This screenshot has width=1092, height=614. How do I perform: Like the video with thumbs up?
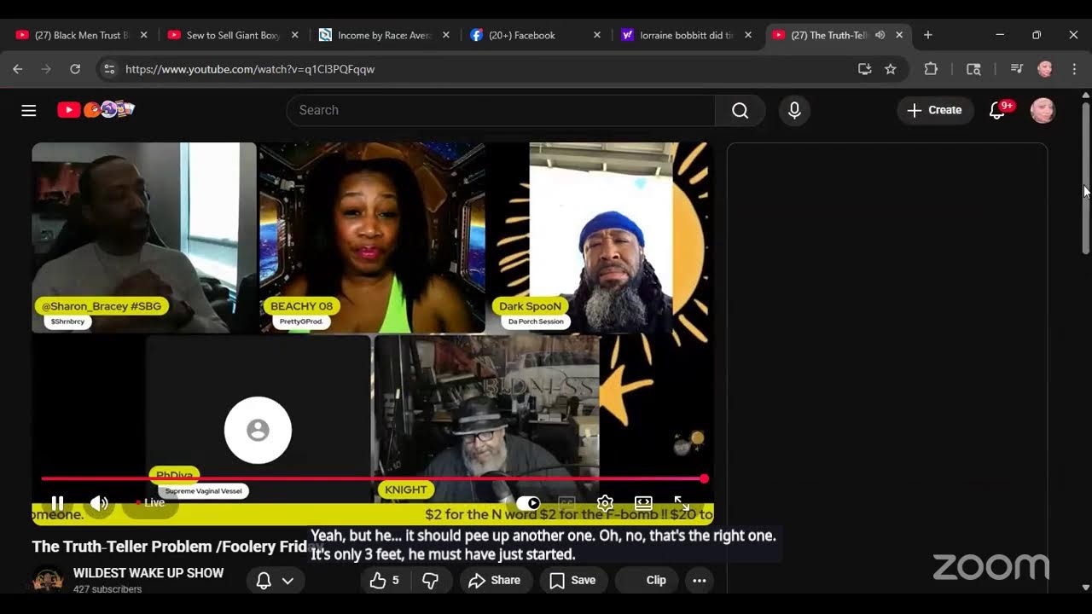coord(384,580)
